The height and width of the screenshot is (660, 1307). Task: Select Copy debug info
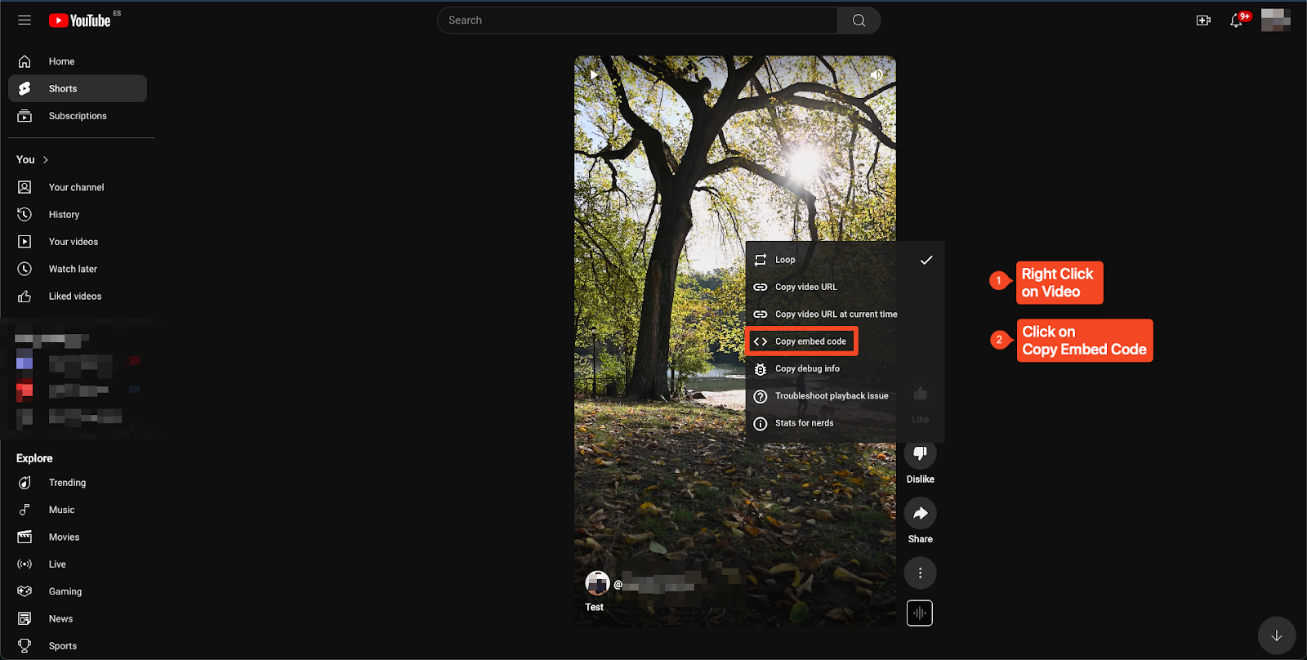point(845,368)
